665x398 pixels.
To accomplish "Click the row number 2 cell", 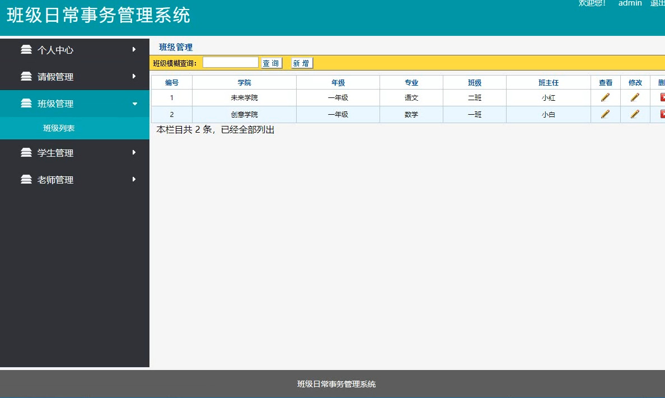I will 172,114.
